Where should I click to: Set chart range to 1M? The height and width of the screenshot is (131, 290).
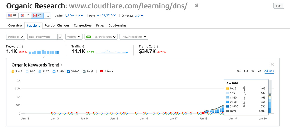click(239, 71)
